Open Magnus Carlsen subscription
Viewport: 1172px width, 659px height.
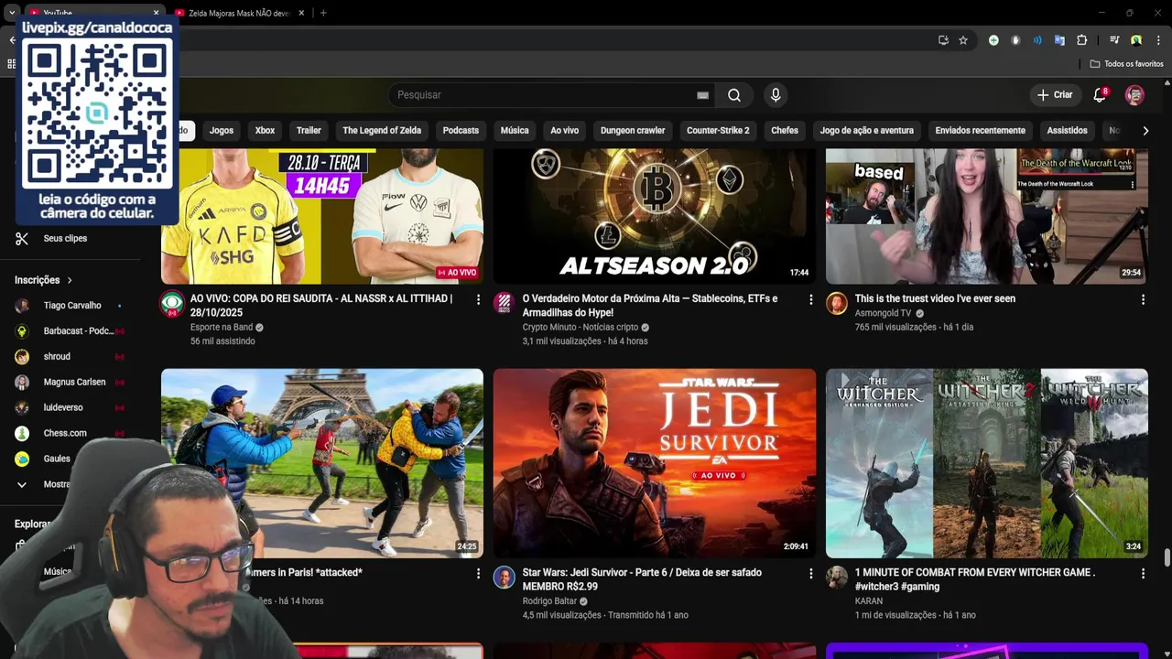(72, 383)
